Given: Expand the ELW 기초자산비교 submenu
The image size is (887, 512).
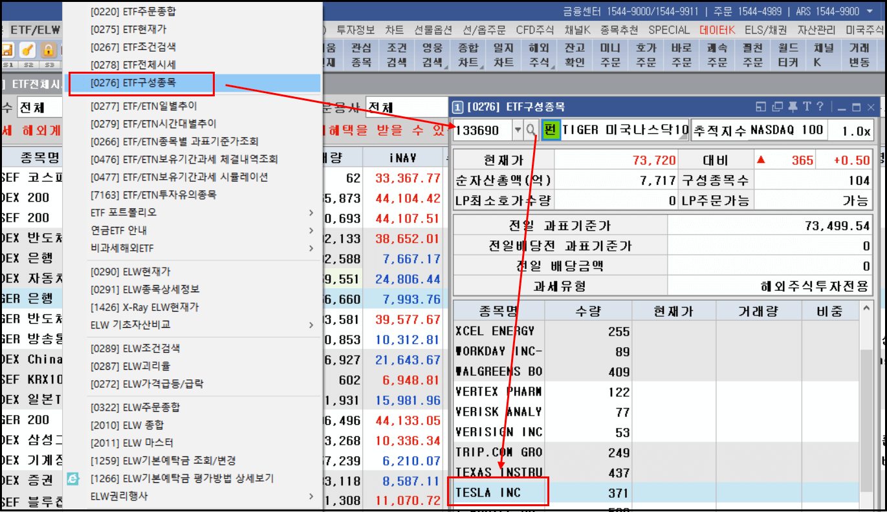Looking at the screenshot, I should point(311,325).
